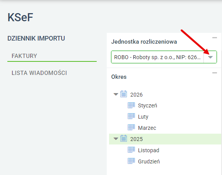
Task: Collapse the 2025 year tree node
Action: point(116,139)
